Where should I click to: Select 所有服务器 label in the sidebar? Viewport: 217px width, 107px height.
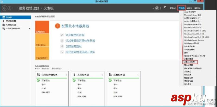pos(11,25)
